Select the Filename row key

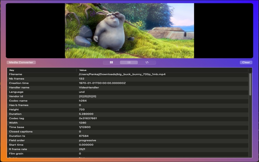[16, 74]
